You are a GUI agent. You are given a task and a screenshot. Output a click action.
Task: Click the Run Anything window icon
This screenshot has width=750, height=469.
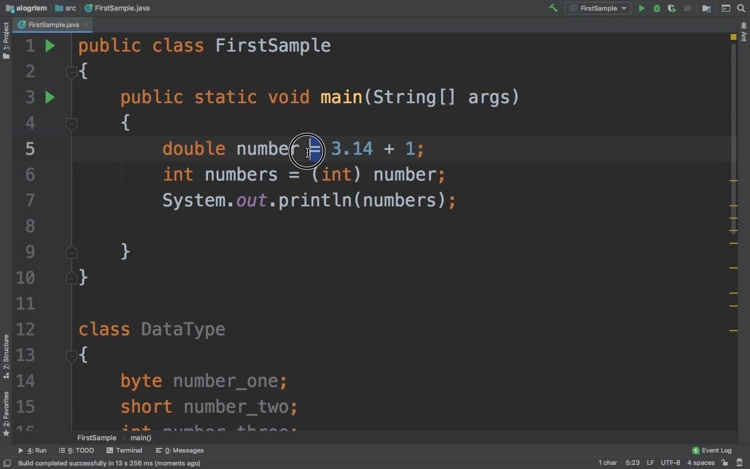(x=726, y=8)
